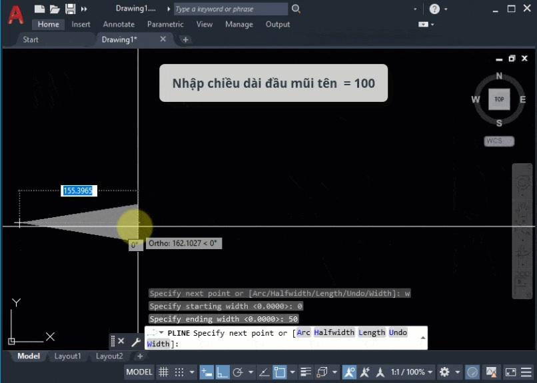
Task: Switch to the Layout1 tab
Action: 67,356
